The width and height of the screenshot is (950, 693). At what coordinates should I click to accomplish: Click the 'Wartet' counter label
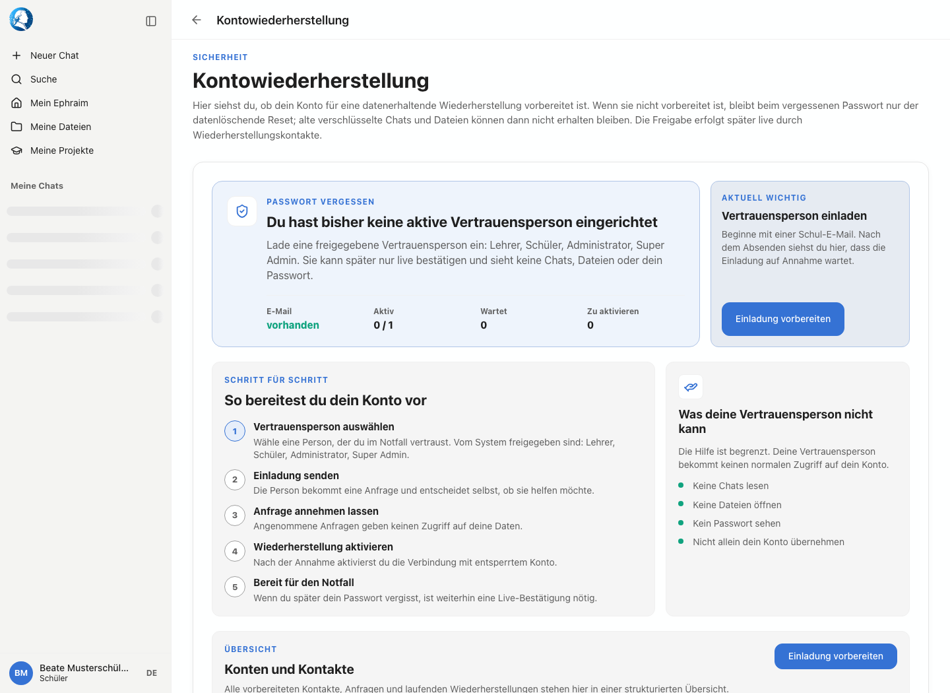point(493,312)
